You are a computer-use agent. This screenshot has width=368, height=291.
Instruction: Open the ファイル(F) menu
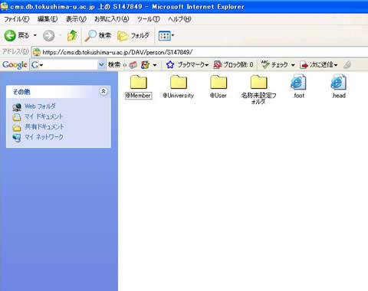[17, 19]
